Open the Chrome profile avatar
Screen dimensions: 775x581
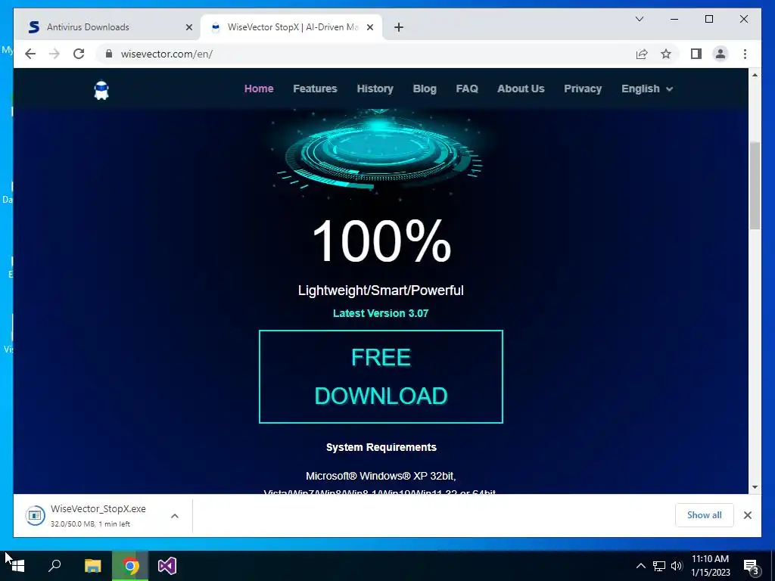pos(721,54)
